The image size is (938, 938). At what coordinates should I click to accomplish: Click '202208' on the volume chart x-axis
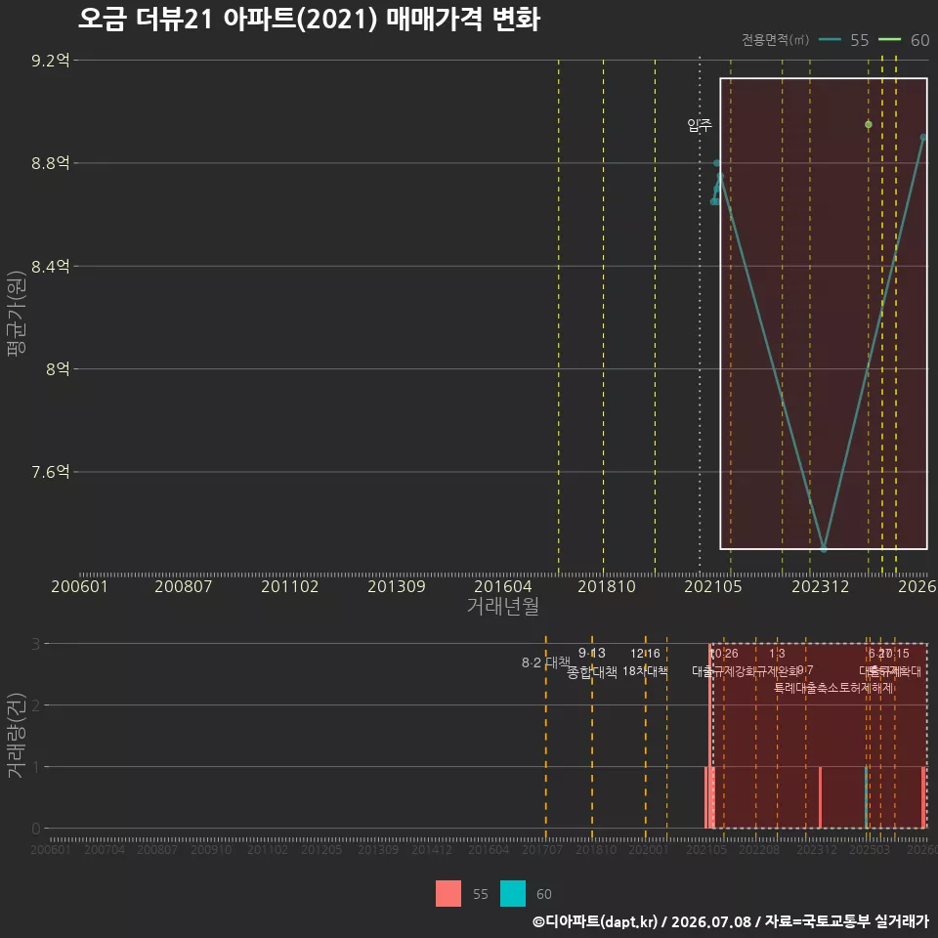(x=759, y=849)
